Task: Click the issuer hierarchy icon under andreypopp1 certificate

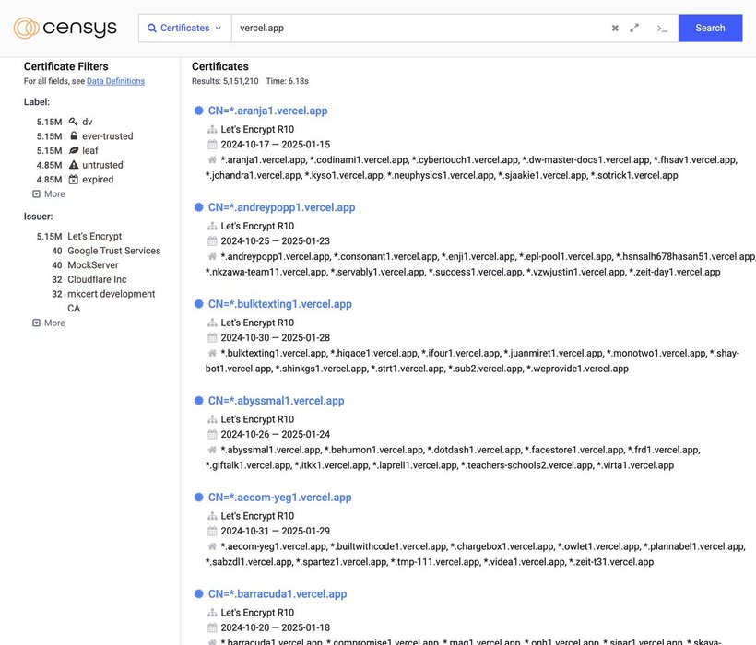Action: [x=212, y=226]
